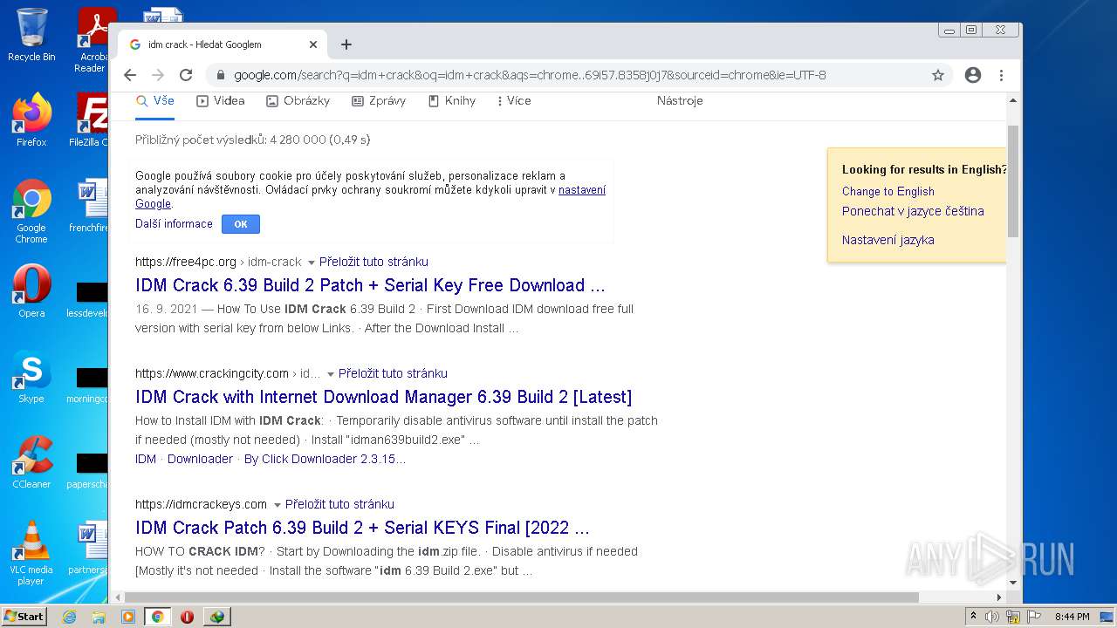
Task: Expand the idmcrackeys.com result dropdown arrow
Action: [277, 505]
